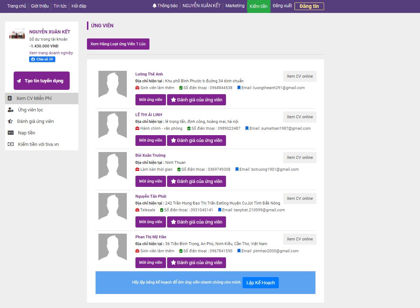420x308 pixels.
Task: Click the Xem CV Miễn Phí sidebar icon
Action: pyautogui.click(x=10, y=98)
